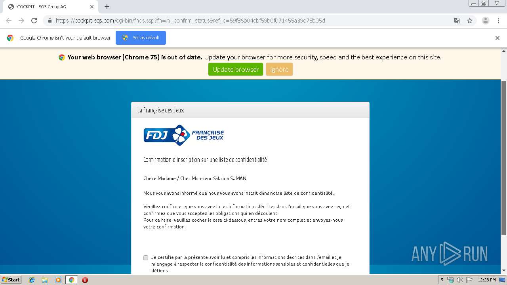The width and height of the screenshot is (507, 285).
Task: Launch Internet Explorer from the taskbar
Action: [32, 280]
